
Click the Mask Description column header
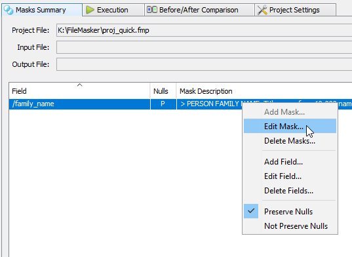(x=264, y=91)
